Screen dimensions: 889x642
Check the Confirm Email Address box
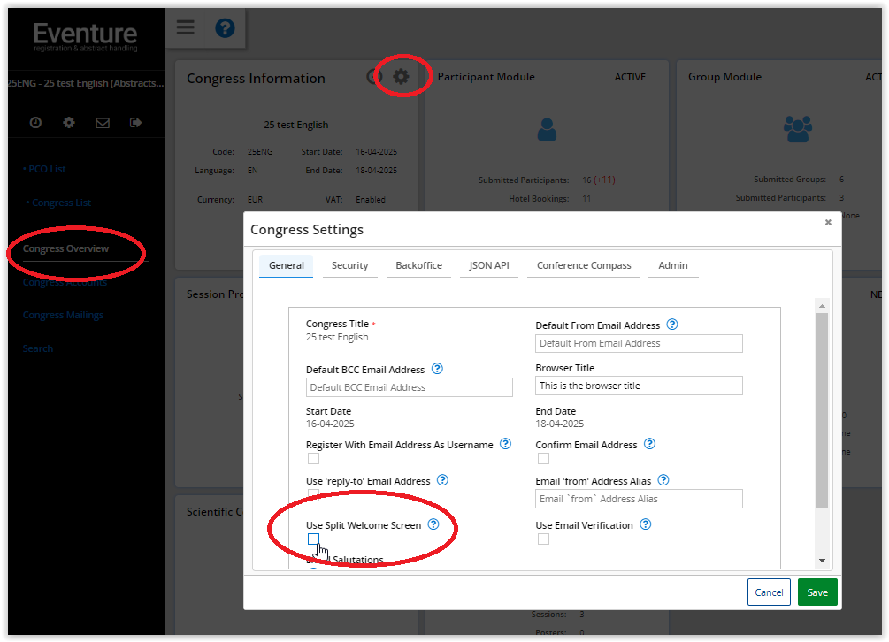(543, 459)
